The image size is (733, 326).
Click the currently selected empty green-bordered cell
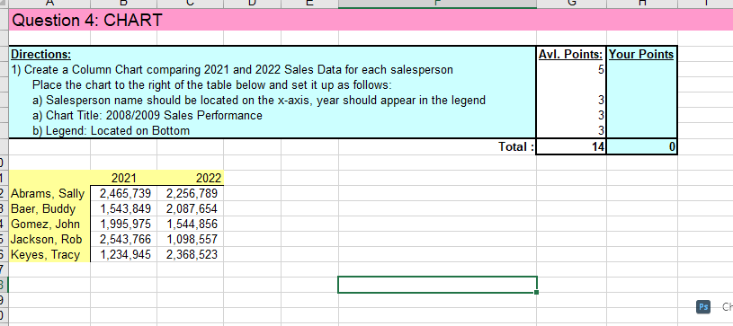[x=438, y=285]
